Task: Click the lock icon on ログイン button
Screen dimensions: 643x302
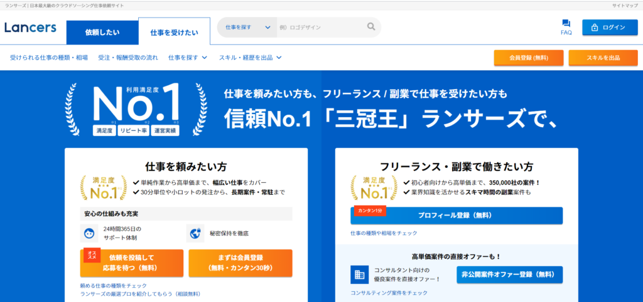Action: (x=595, y=28)
